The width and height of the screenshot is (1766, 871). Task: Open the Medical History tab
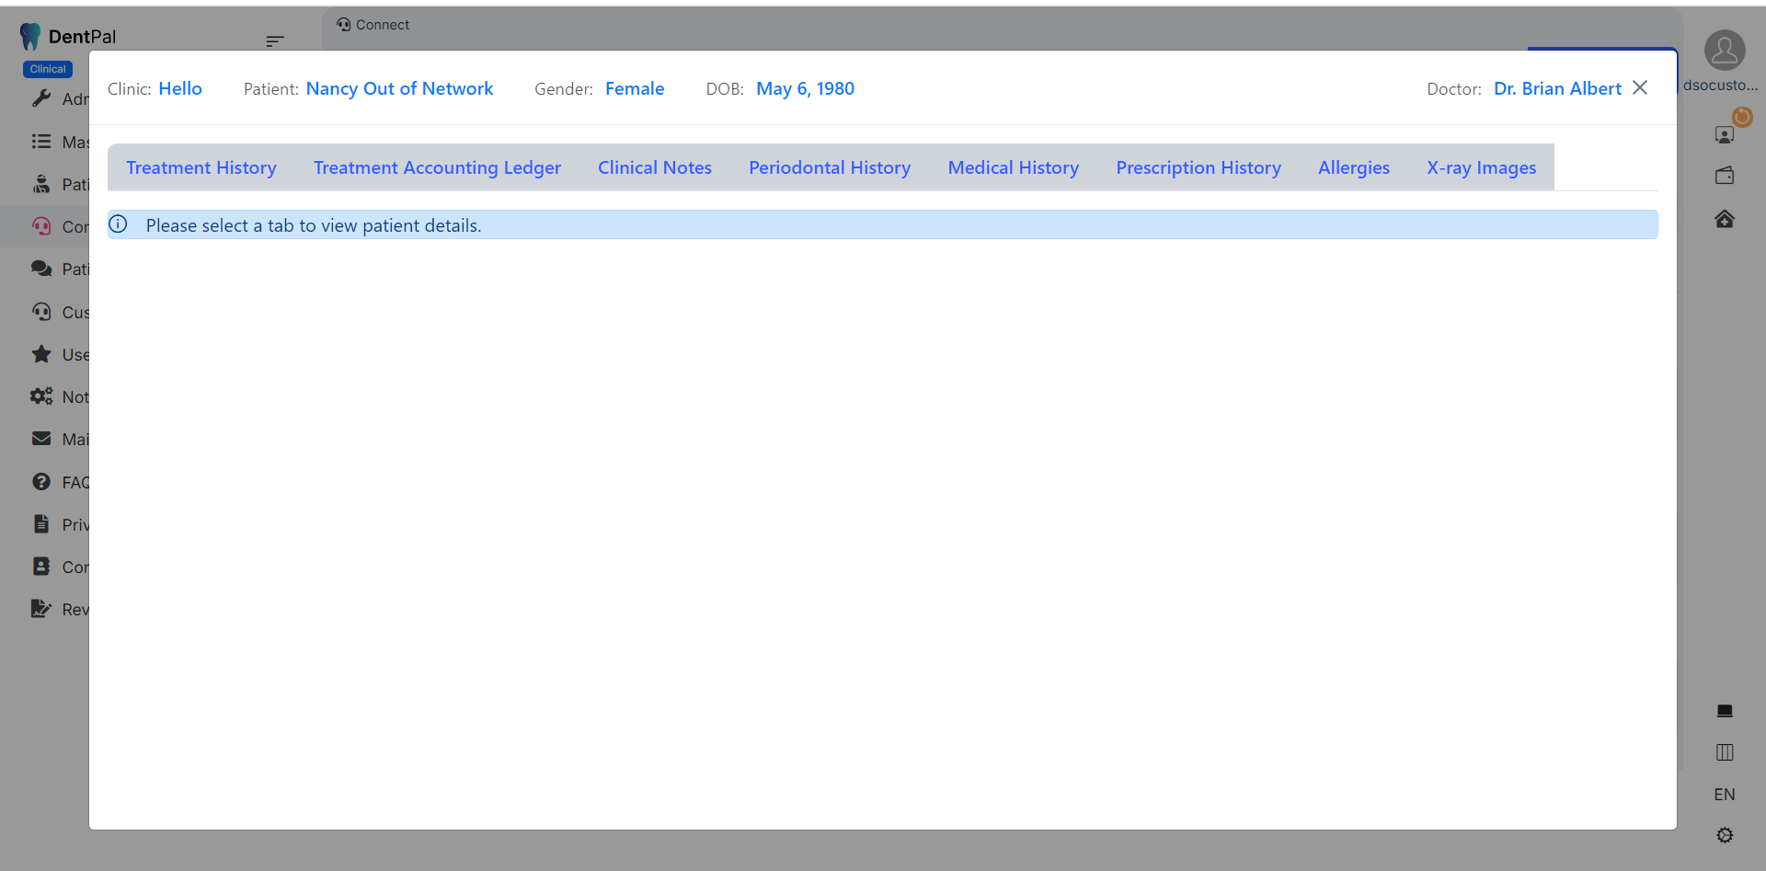(1013, 167)
